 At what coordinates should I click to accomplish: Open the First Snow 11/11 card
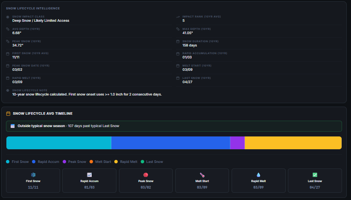point(33,180)
